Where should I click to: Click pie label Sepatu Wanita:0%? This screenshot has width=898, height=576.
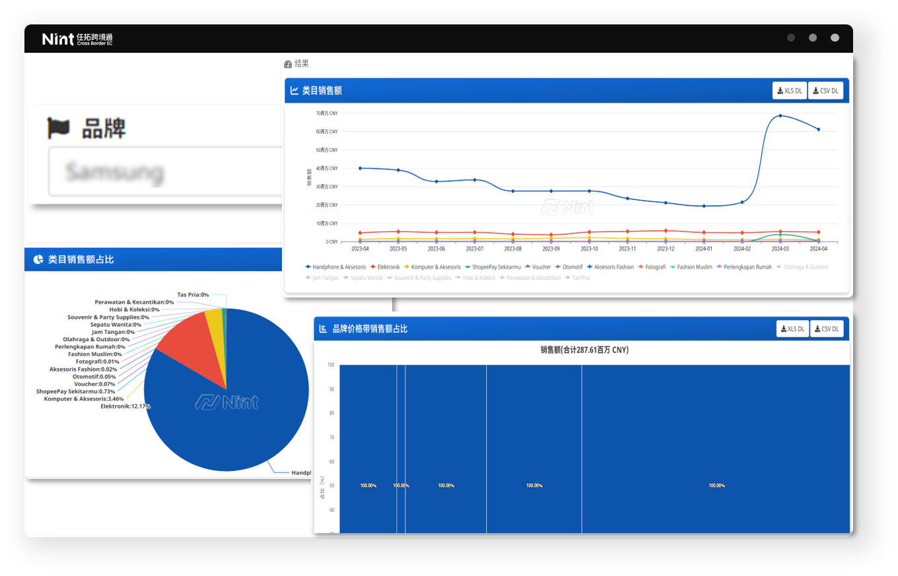(116, 324)
